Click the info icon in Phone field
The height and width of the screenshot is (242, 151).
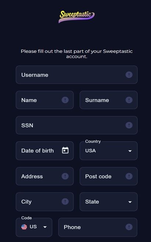129,227
